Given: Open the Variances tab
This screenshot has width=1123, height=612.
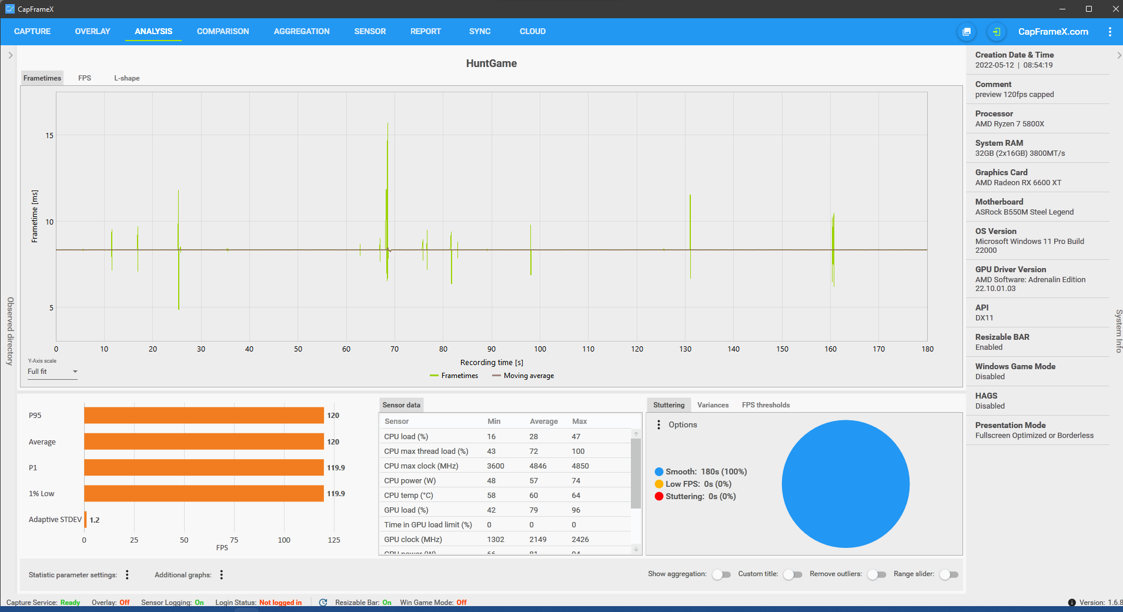Looking at the screenshot, I should pyautogui.click(x=713, y=405).
